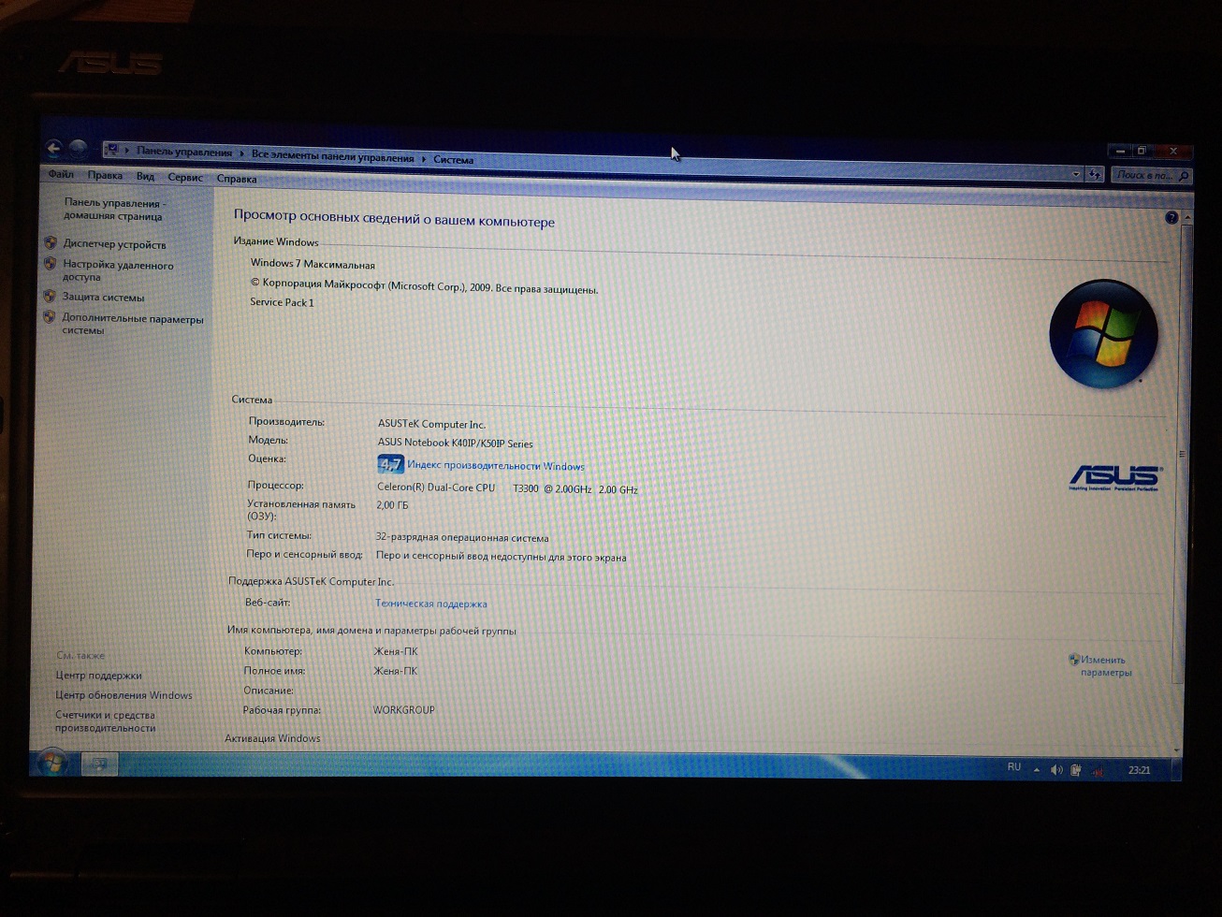Open Диспетчер устройств link
The height and width of the screenshot is (917, 1222).
(114, 245)
